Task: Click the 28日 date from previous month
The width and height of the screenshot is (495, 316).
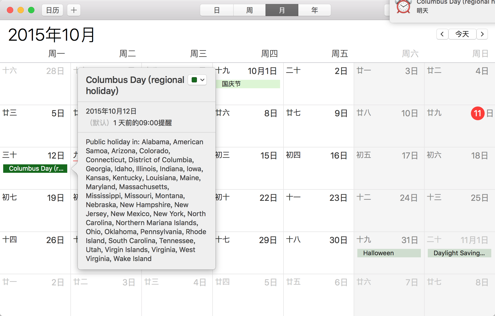Action: click(55, 71)
